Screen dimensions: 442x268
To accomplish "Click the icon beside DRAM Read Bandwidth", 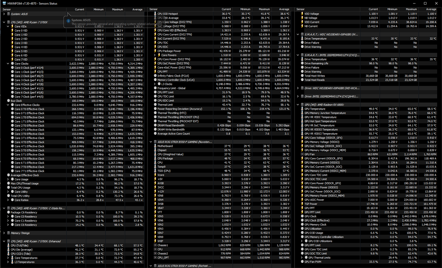I will [x=155, y=126].
